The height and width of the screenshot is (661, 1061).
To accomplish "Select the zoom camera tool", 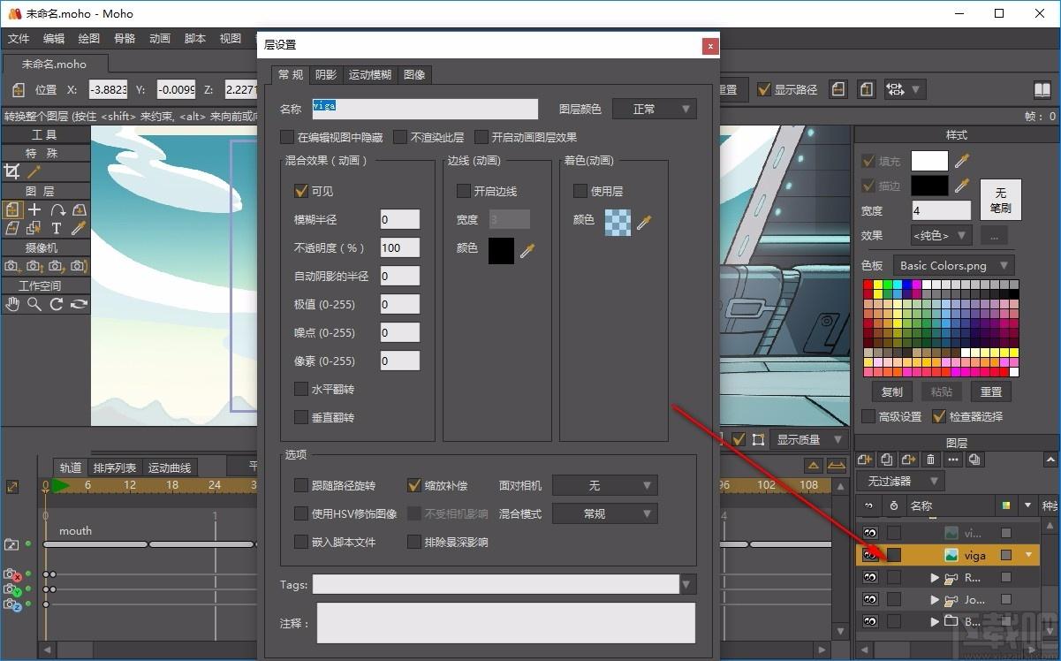I will [34, 266].
